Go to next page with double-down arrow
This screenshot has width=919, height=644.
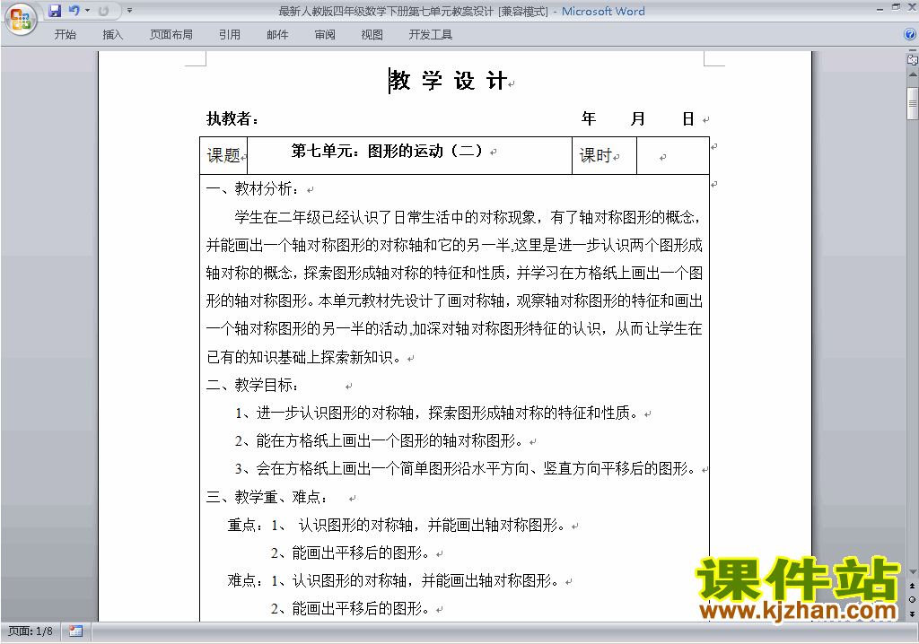[x=912, y=614]
